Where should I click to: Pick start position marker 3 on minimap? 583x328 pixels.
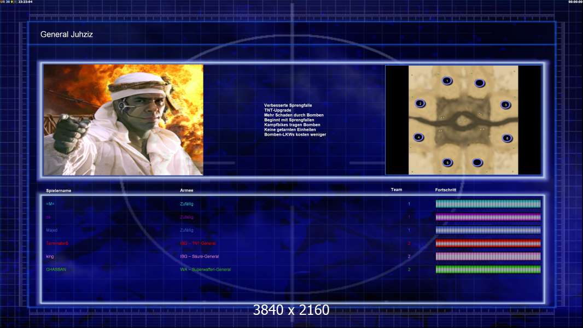pyautogui.click(x=505, y=105)
